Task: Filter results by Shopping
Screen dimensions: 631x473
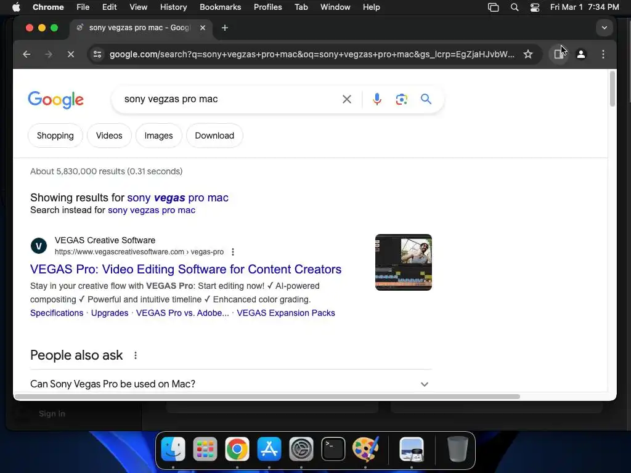Action: tap(55, 135)
